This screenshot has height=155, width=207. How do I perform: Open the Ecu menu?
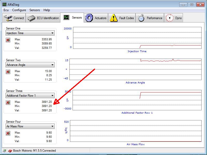[x=6, y=10]
